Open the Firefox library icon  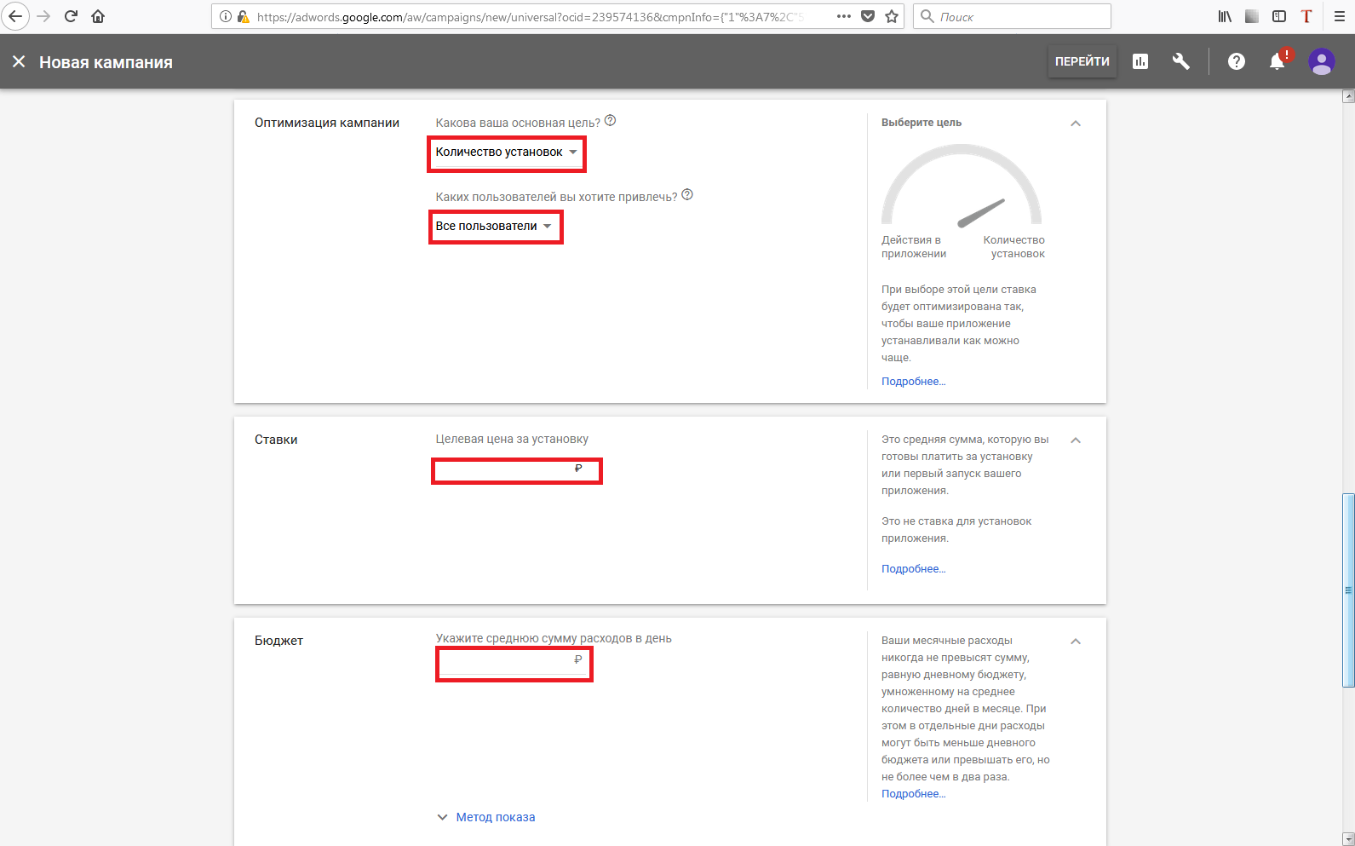[1225, 16]
